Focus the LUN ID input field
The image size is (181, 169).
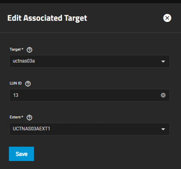(x=89, y=95)
